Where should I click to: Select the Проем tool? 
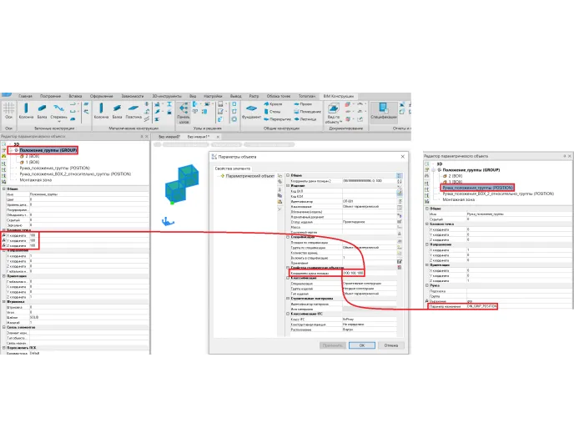pyautogui.click(x=303, y=104)
